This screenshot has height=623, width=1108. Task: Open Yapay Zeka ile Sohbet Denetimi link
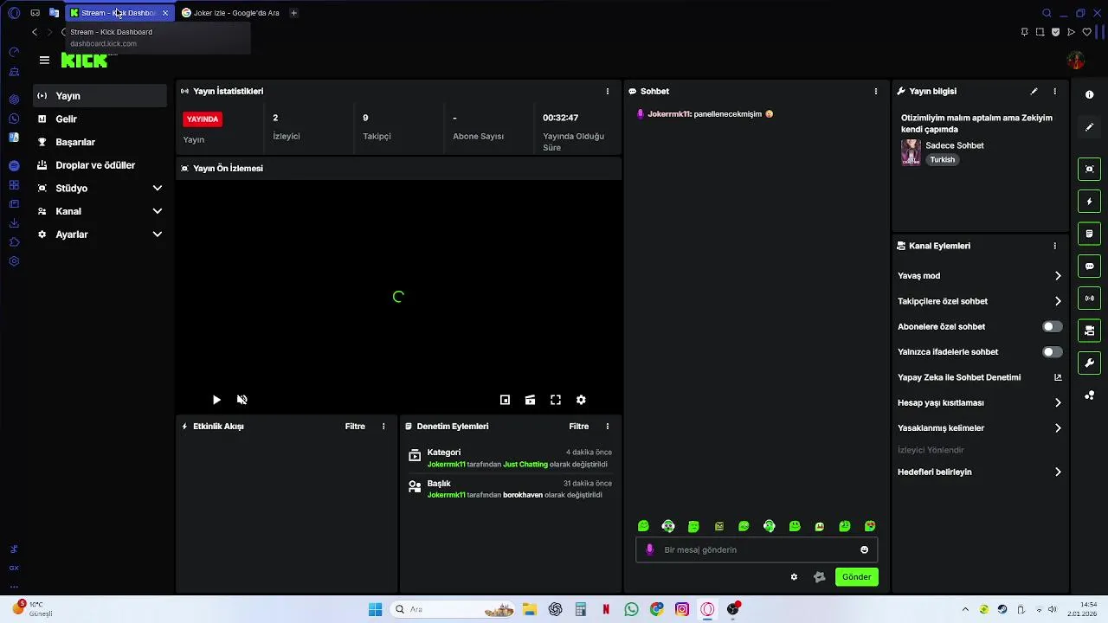point(979,377)
